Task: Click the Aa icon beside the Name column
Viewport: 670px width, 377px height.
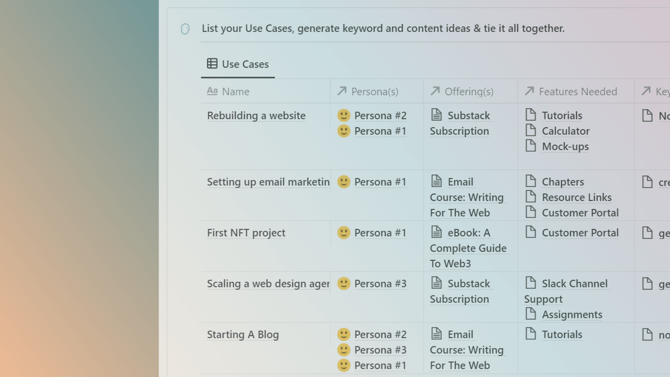Action: 212,91
